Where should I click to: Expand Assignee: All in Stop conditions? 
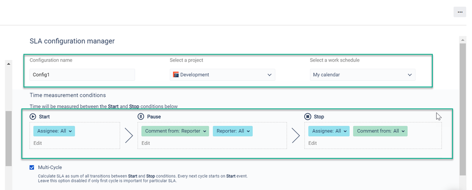(x=329, y=131)
